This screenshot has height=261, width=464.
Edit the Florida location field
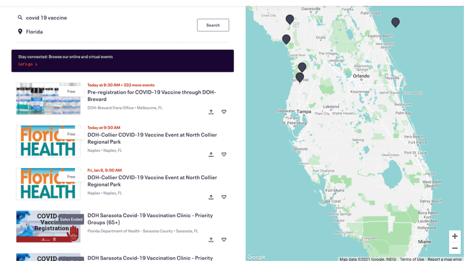click(104, 32)
